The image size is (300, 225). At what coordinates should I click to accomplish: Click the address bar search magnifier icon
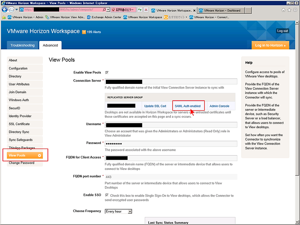pos(104,10)
